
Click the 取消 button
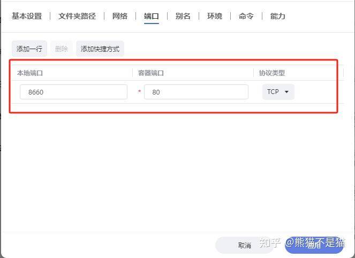[x=245, y=245]
